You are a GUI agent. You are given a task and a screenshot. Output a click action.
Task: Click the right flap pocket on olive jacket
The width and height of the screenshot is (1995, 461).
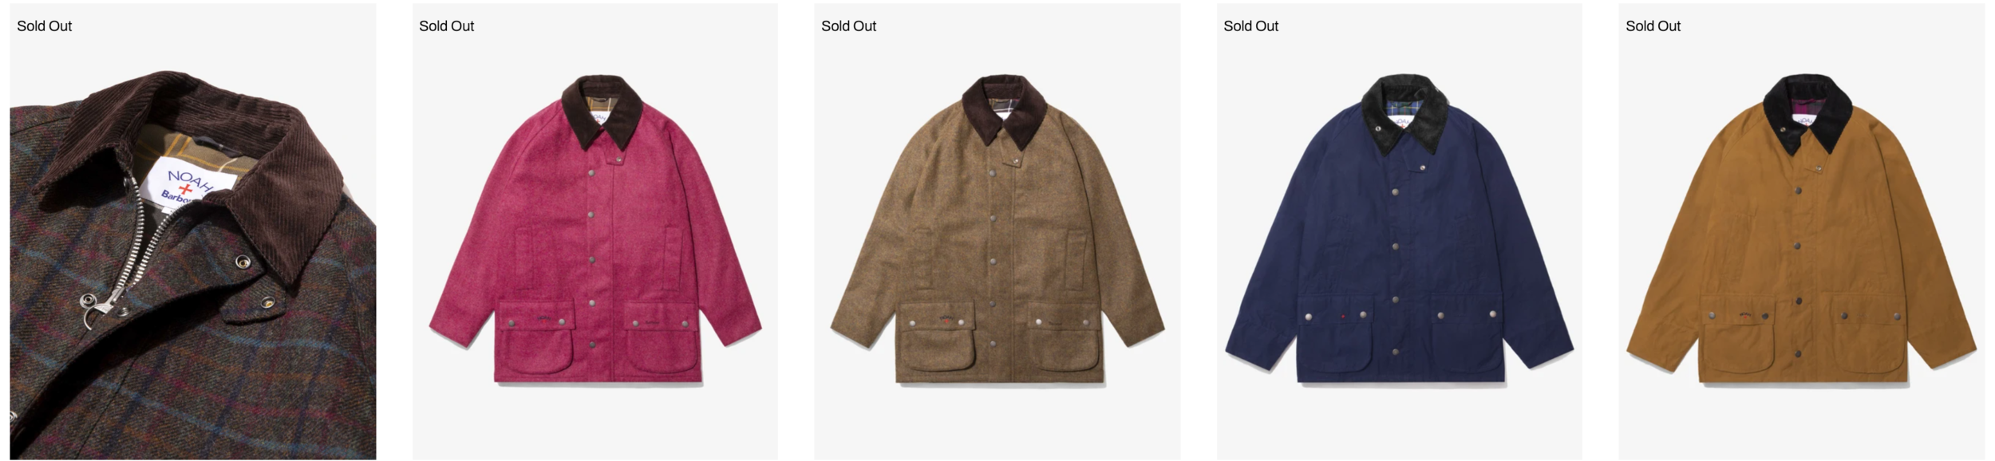click(1062, 336)
